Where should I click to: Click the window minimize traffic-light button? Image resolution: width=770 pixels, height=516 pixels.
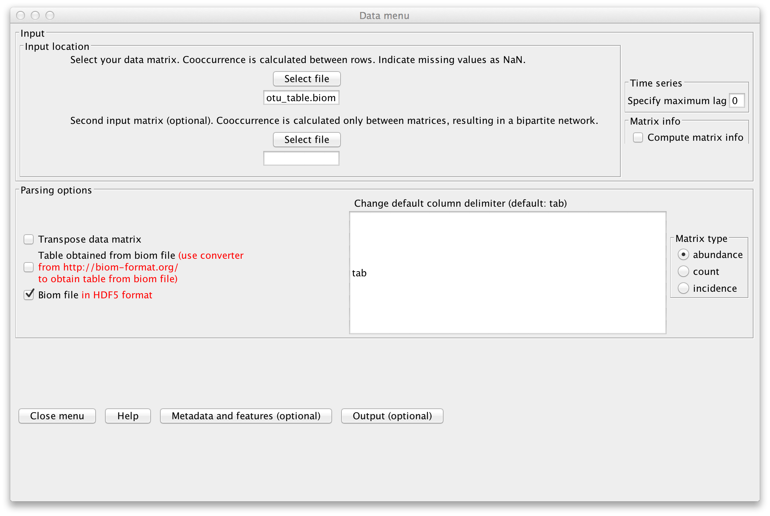tap(35, 15)
